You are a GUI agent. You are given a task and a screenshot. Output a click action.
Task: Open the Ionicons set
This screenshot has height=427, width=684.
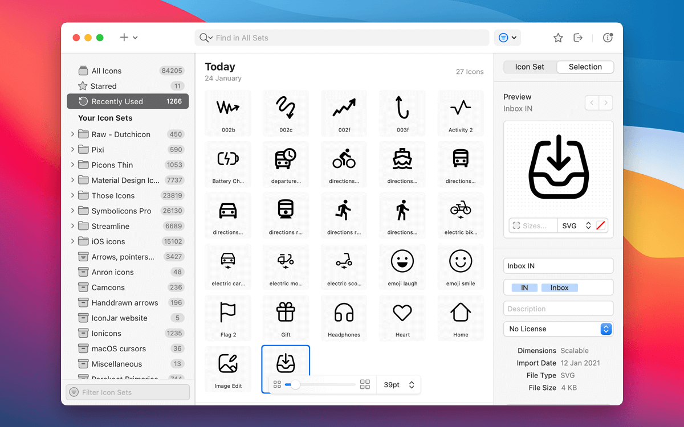(128, 333)
